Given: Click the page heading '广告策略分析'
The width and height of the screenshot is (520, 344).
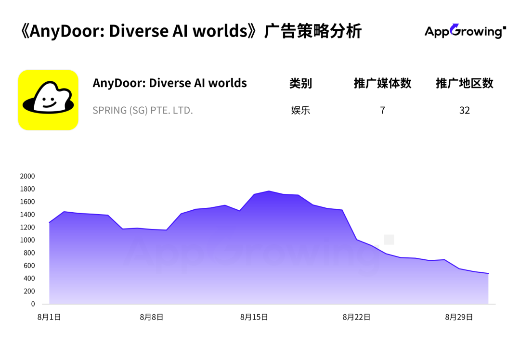Looking at the screenshot, I should (x=312, y=31).
